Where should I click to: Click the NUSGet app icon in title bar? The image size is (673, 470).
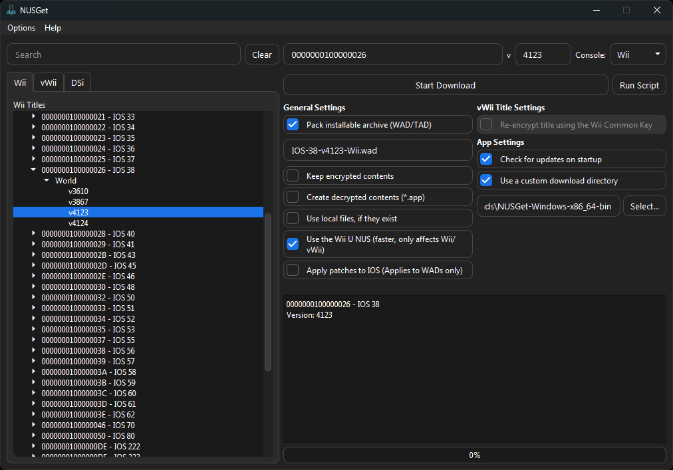[x=11, y=10]
